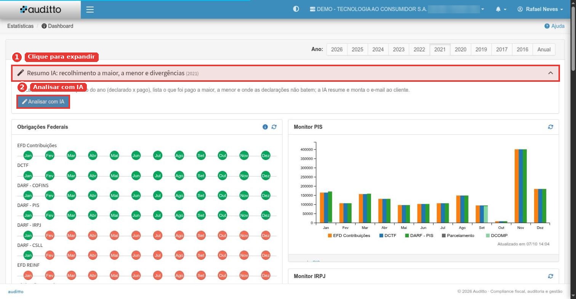The image size is (576, 299).
Task: Click the Analisar com IA button
Action: point(43,102)
